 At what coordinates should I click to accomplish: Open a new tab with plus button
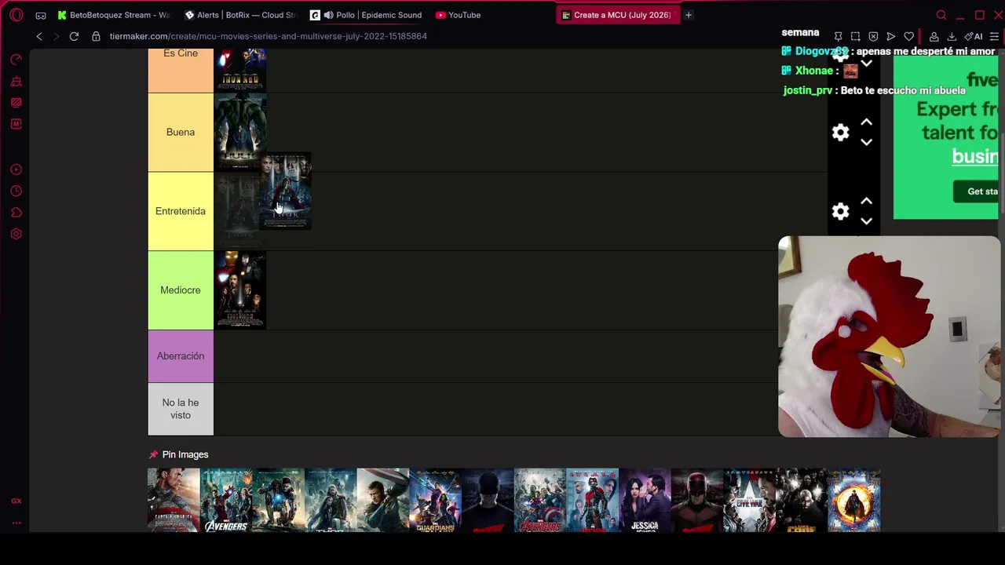[x=689, y=15]
